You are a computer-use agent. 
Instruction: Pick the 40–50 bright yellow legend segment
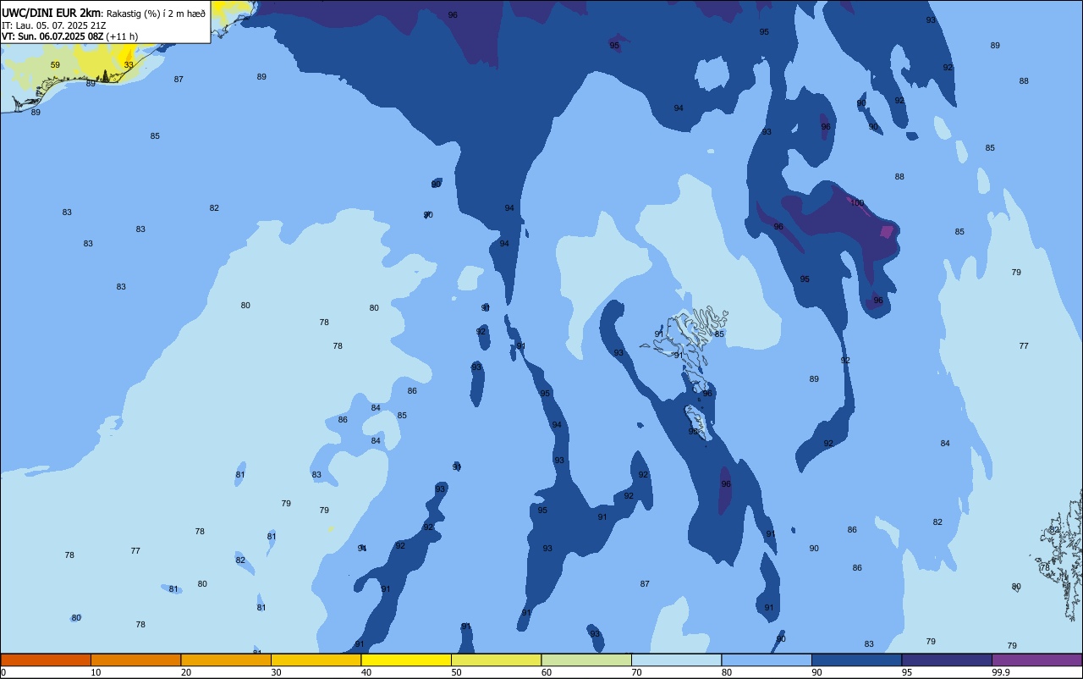406,660
